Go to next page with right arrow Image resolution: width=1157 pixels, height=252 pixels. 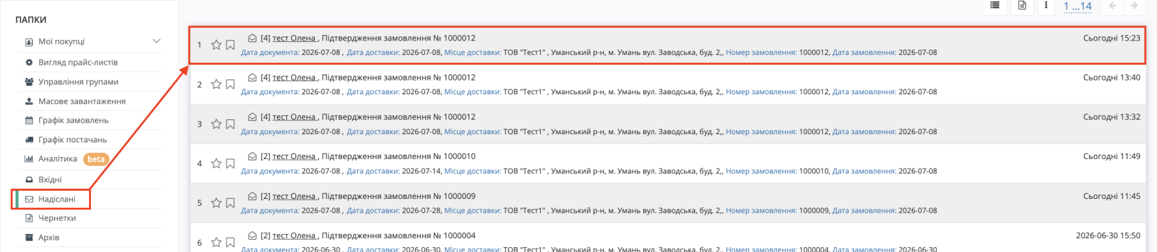(x=1134, y=6)
